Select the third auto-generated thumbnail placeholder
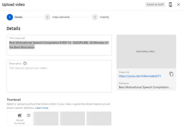The image size is (184, 128). (x=99, y=118)
